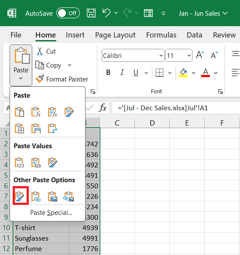The image size is (240, 255).
Task: Toggle Italic formatting
Action: 122,72
